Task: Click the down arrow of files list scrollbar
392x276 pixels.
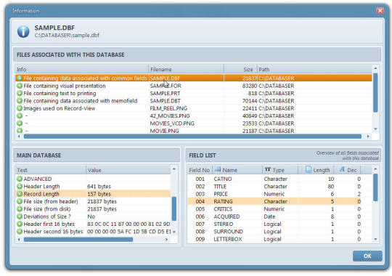Action: click(375, 129)
